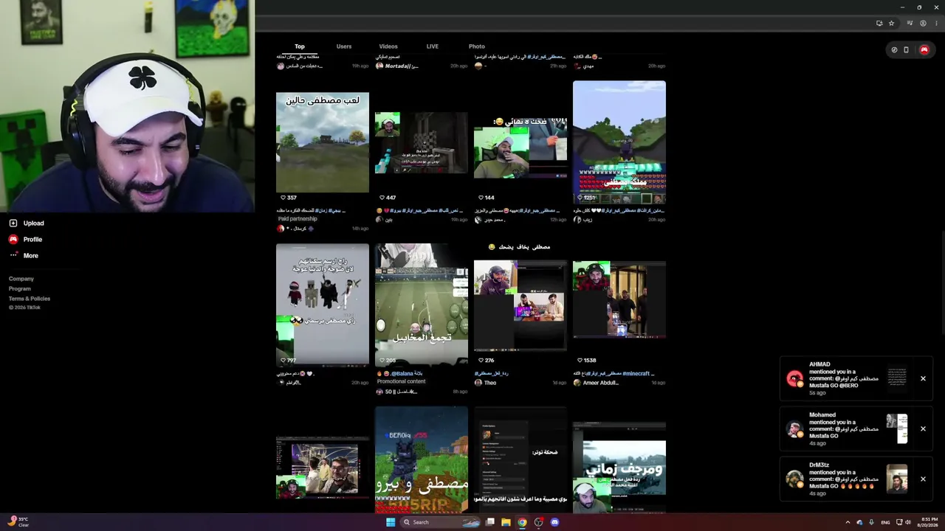Open the video thumbnail with 276 likes
This screenshot has width=945, height=531.
pos(520,305)
